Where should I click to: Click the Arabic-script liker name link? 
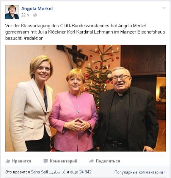pyautogui.click(x=57, y=172)
